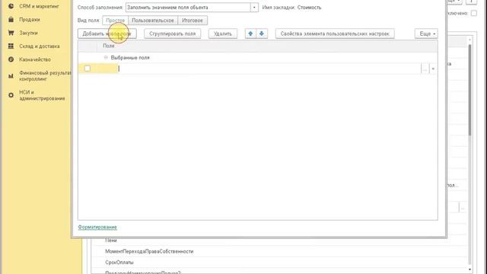Click the field name input in new row
Screen dimensions: 487x274
(x=269, y=68)
